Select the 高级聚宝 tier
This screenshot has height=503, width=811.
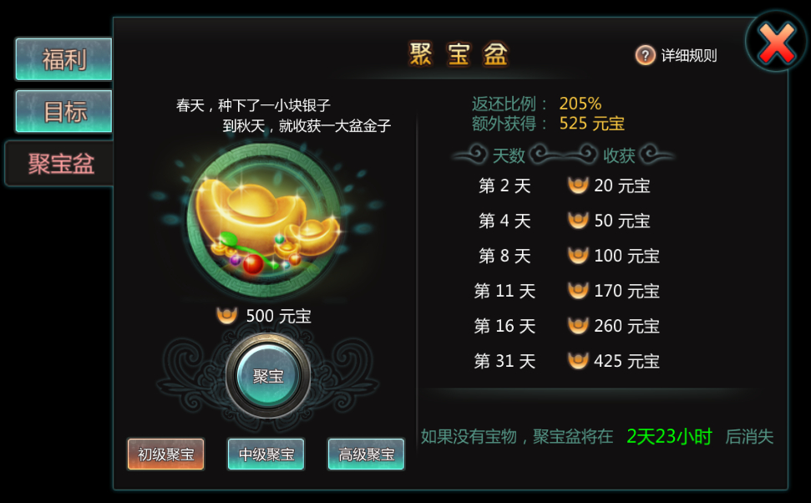(366, 454)
